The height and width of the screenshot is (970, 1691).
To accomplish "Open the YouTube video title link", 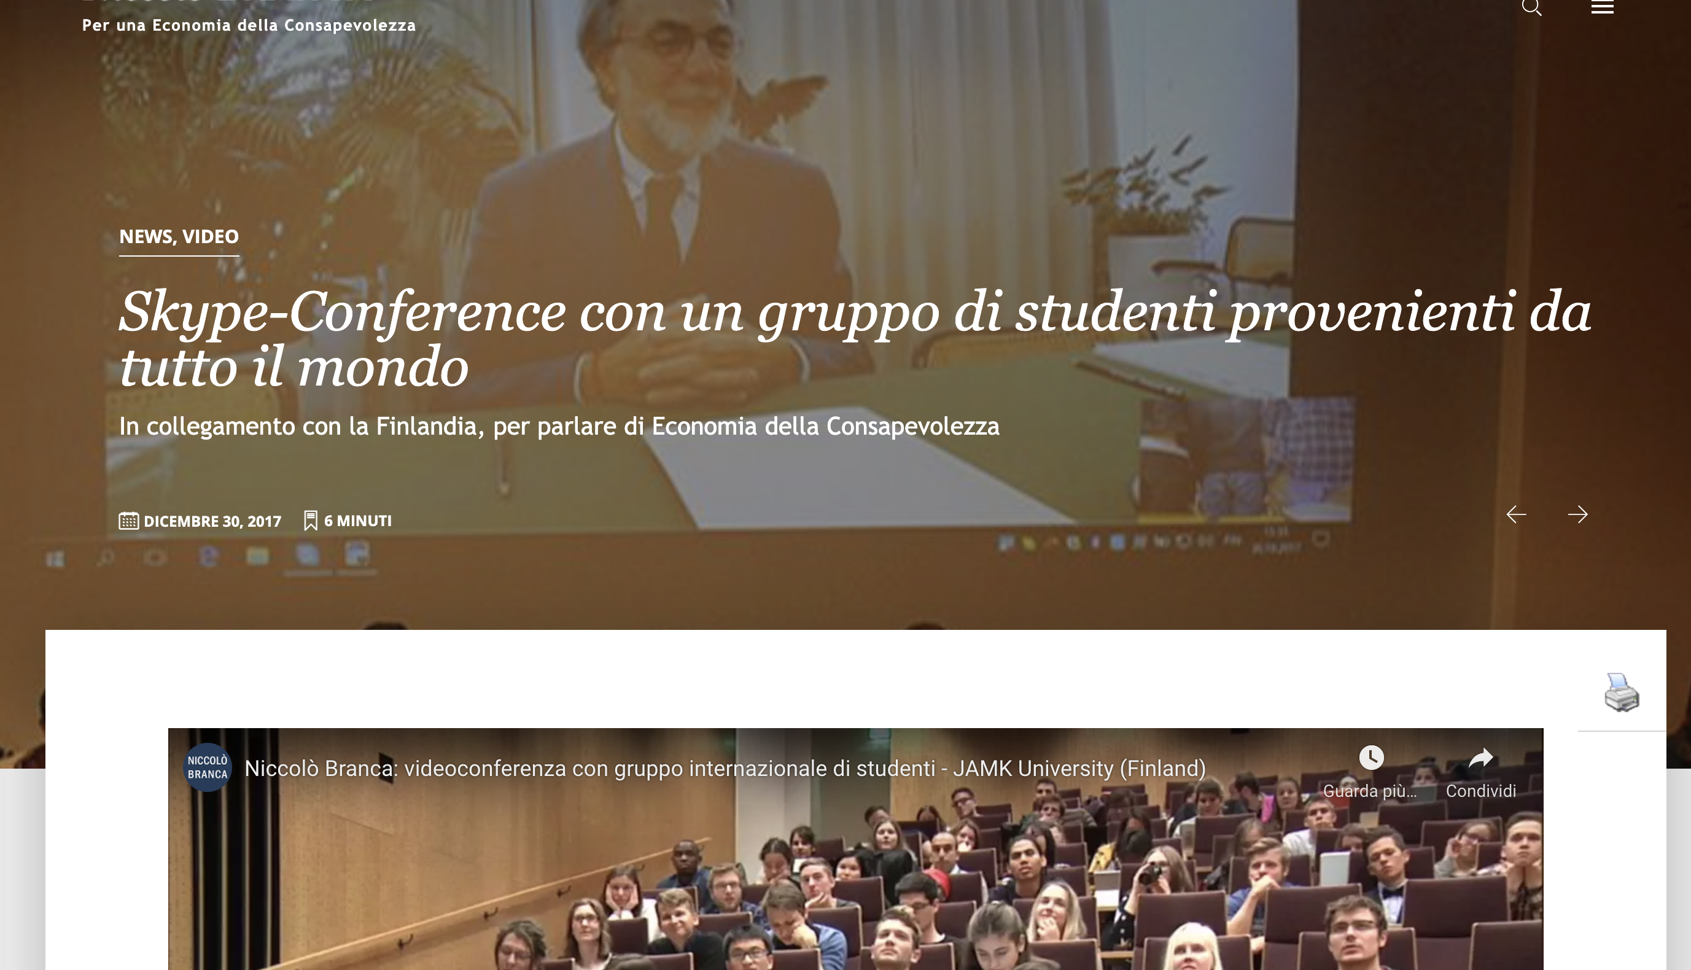I will [725, 768].
